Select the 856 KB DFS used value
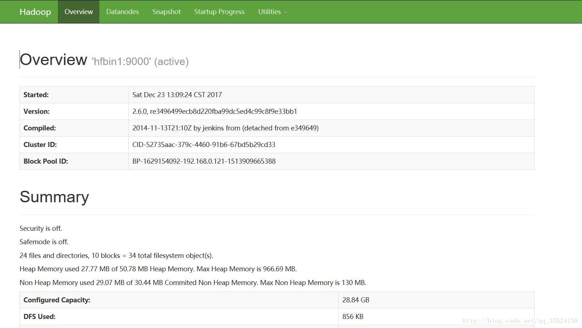Screen dimensions: 582x328 point(353,316)
